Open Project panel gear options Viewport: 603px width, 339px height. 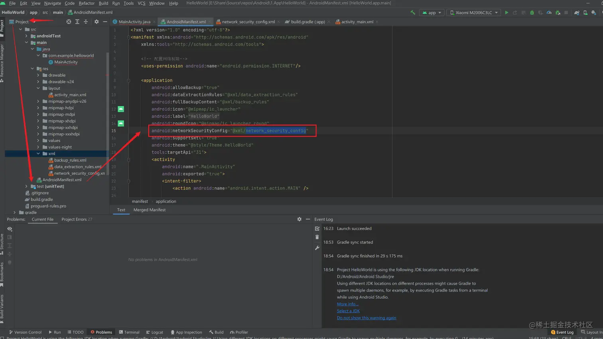click(97, 22)
